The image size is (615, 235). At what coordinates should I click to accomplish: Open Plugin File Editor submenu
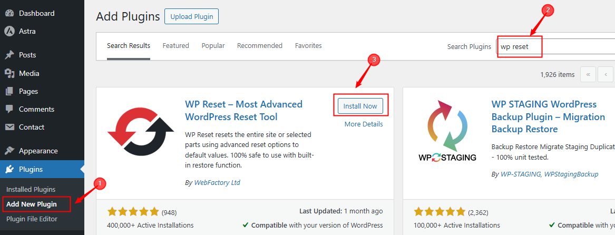point(32,219)
